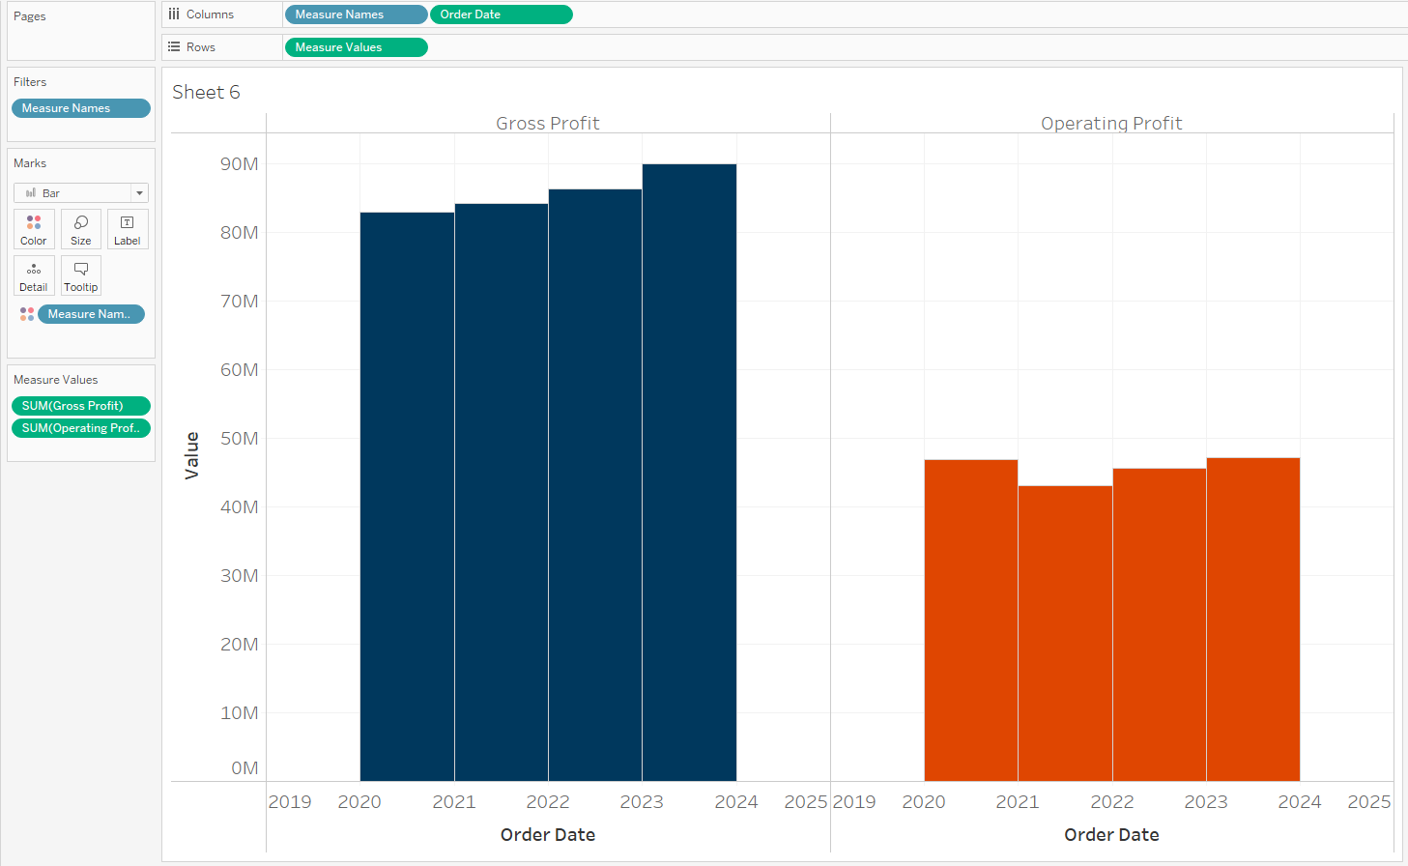Select the Measure Names pill in the Filters shelf

80,108
